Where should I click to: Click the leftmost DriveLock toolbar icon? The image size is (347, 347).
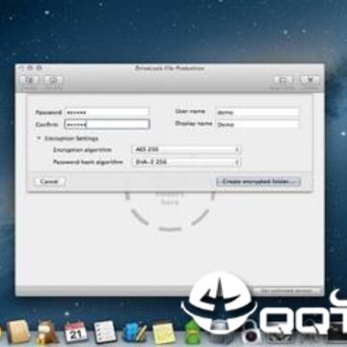pyautogui.click(x=30, y=80)
